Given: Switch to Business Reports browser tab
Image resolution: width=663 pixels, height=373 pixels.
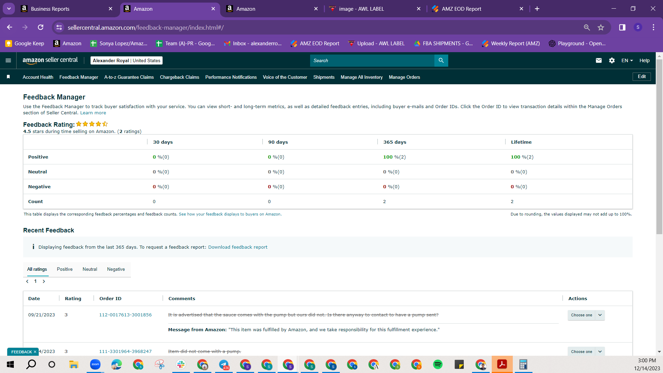Looking at the screenshot, I should [x=67, y=9].
